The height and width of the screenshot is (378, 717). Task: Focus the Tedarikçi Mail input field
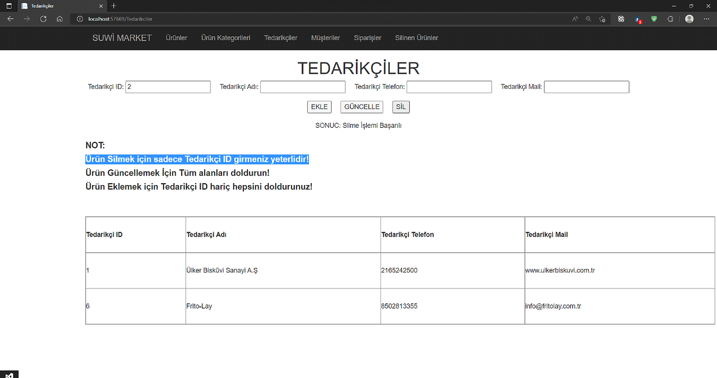click(x=586, y=87)
